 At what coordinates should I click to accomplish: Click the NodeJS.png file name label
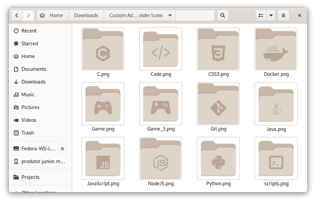[161, 184]
